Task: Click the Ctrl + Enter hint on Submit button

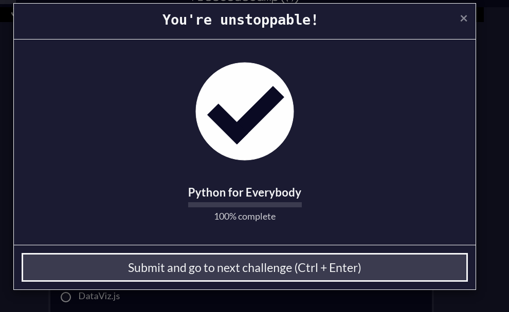Action: click(328, 268)
